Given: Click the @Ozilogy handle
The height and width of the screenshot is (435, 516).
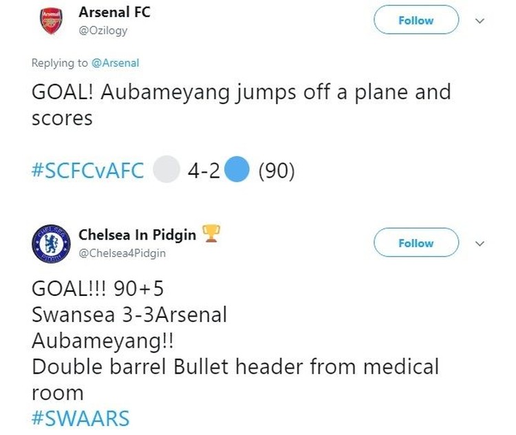Looking at the screenshot, I should (103, 30).
